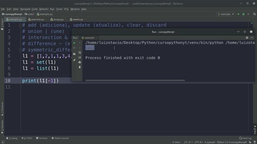Open the Debug tool window button
This screenshot has height=144, width=257.
[12, 138]
